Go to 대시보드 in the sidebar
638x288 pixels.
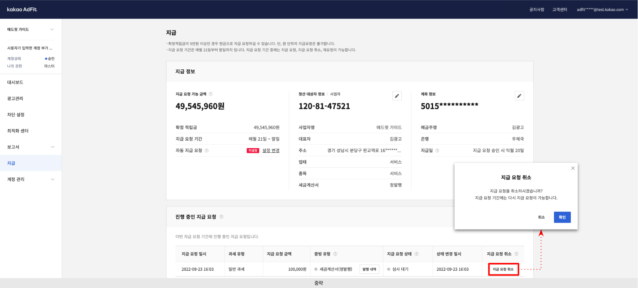15,82
